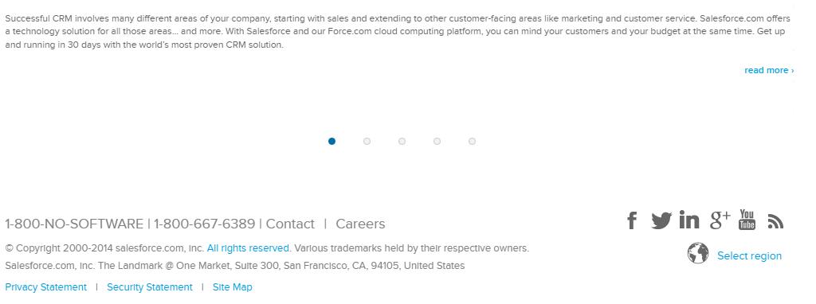Expand text with read more link
The height and width of the screenshot is (304, 816).
coord(769,70)
